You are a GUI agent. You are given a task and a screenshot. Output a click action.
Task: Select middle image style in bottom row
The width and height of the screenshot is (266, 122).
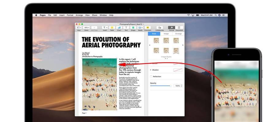click(166, 50)
